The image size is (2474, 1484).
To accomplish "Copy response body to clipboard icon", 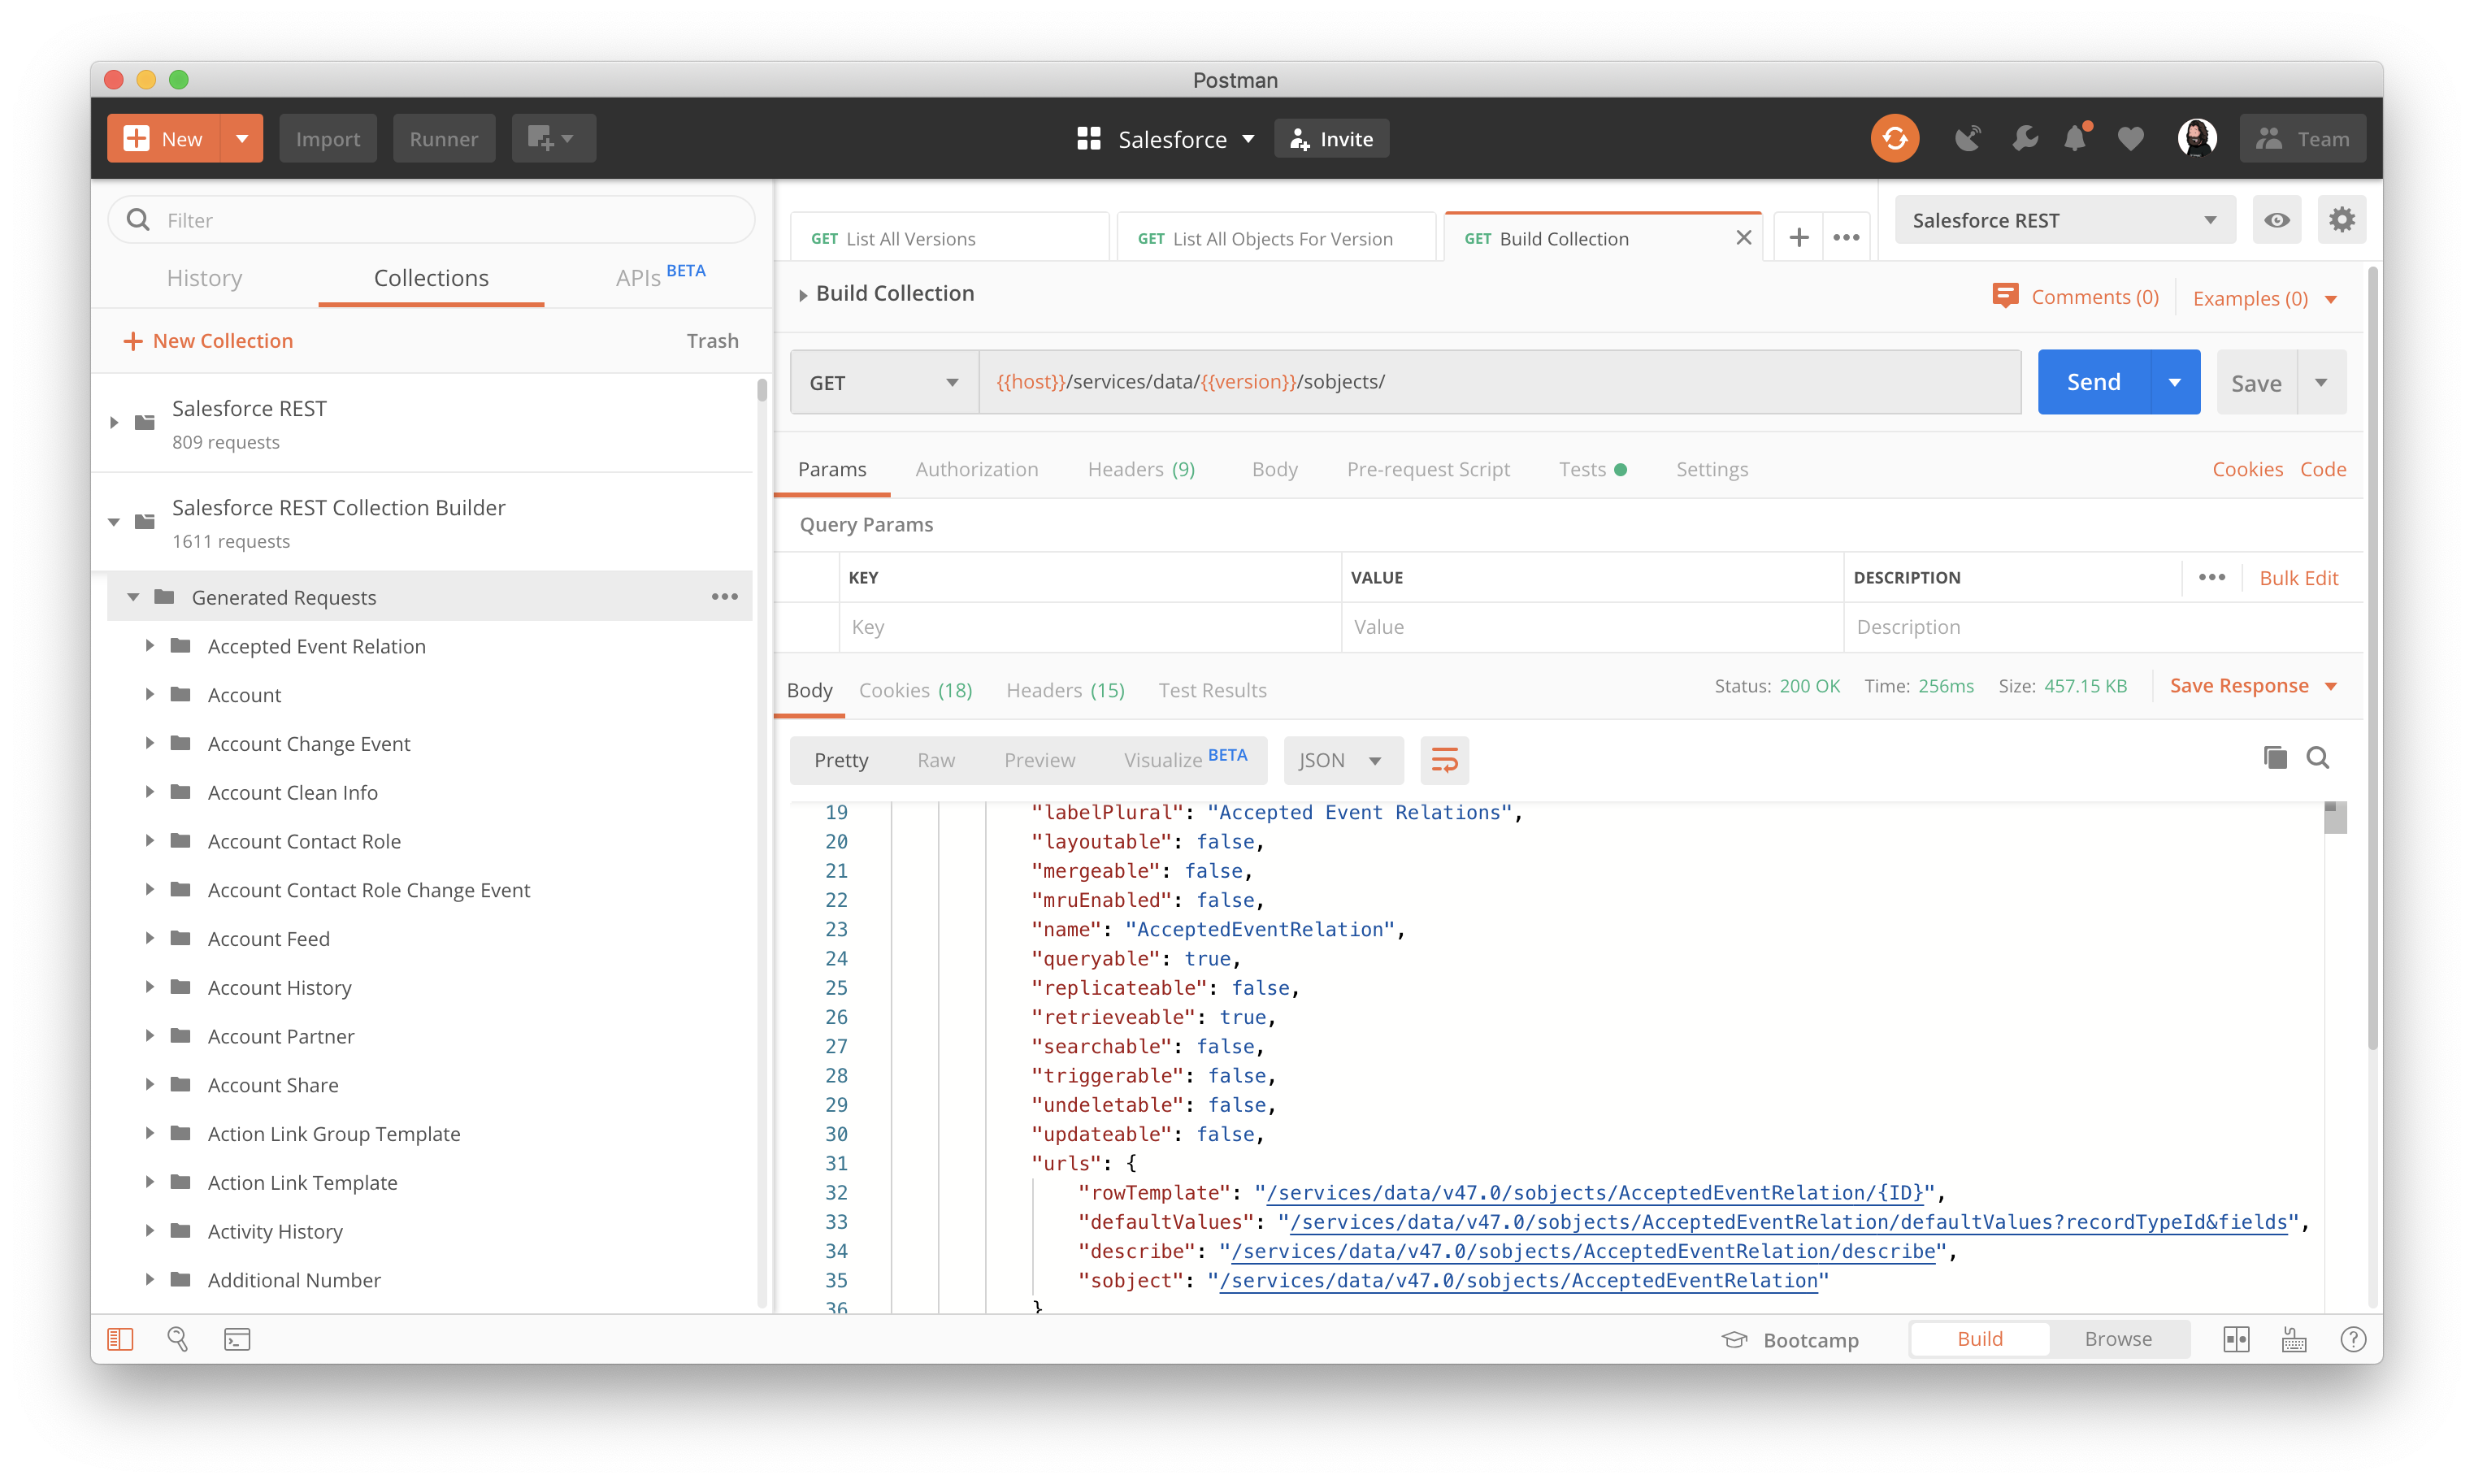I will point(2274,758).
